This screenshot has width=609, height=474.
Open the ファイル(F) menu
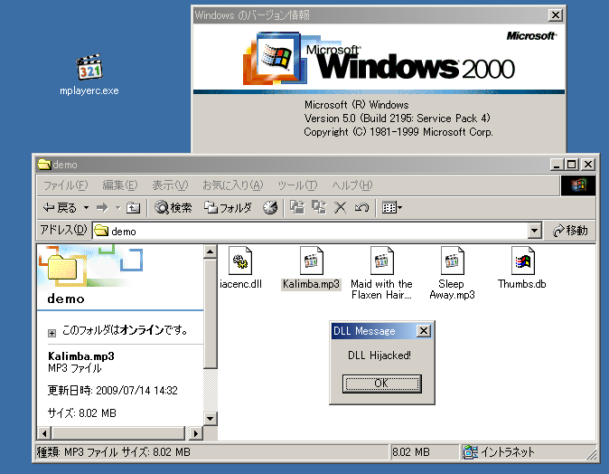coord(65,185)
